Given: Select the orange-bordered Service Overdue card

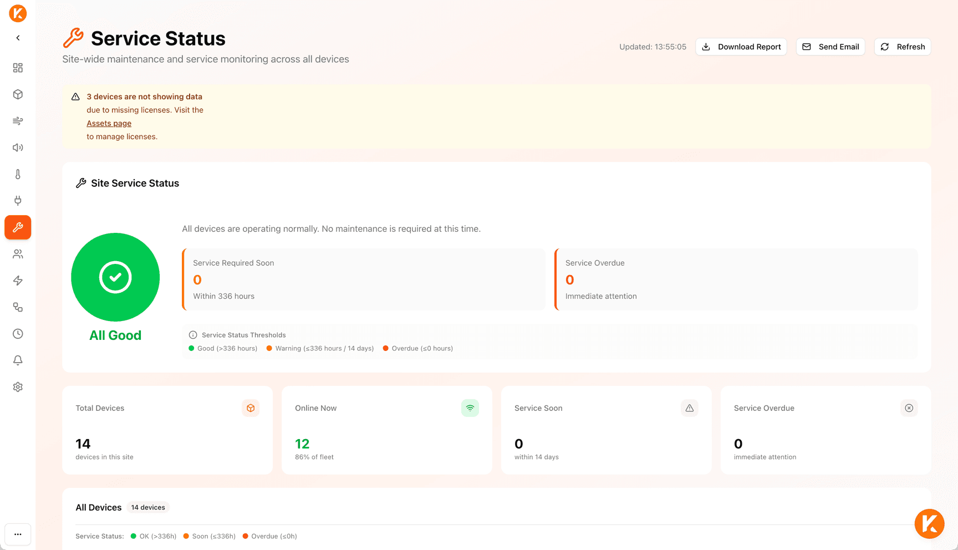Looking at the screenshot, I should point(736,279).
